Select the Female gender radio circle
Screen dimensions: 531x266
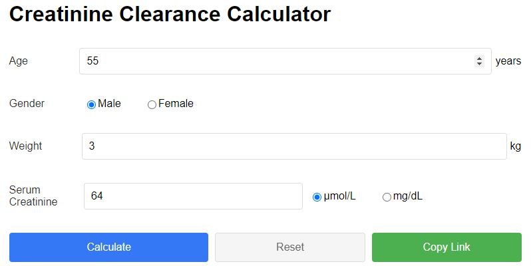pyautogui.click(x=152, y=104)
